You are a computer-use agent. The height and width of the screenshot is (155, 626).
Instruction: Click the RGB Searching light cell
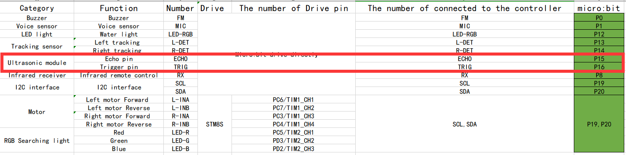pos(37,140)
